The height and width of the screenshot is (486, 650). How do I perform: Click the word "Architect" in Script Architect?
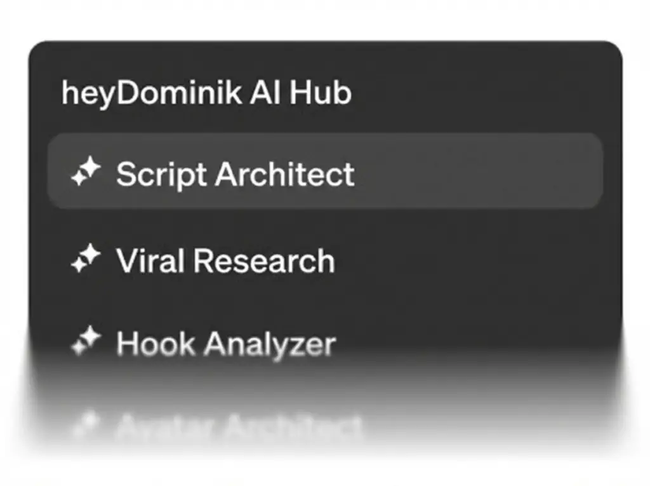pyautogui.click(x=285, y=173)
